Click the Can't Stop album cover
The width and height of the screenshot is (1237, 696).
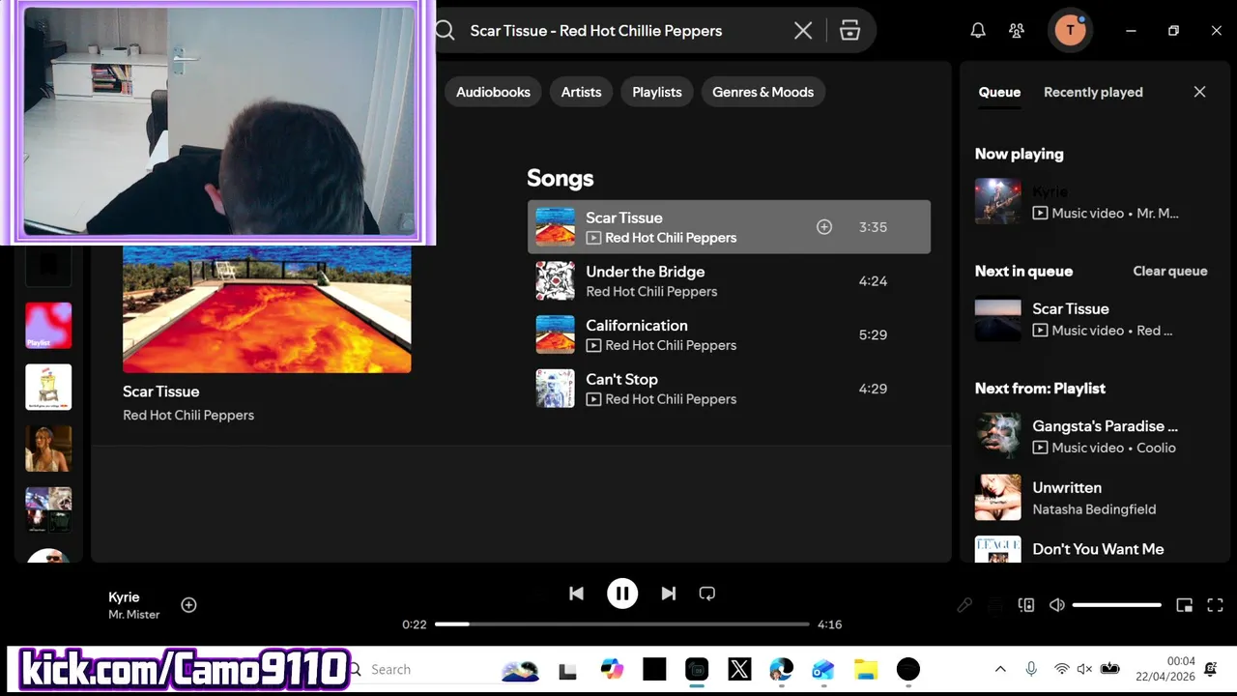555,389
